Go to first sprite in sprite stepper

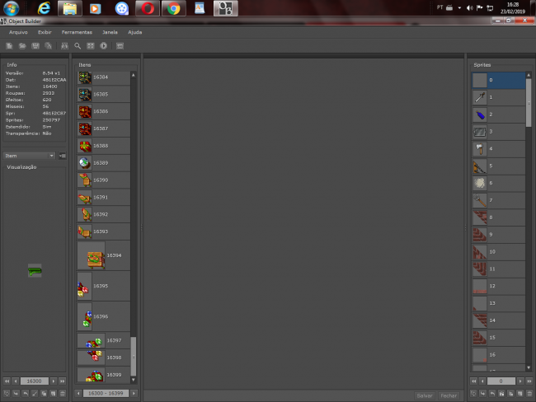473,381
